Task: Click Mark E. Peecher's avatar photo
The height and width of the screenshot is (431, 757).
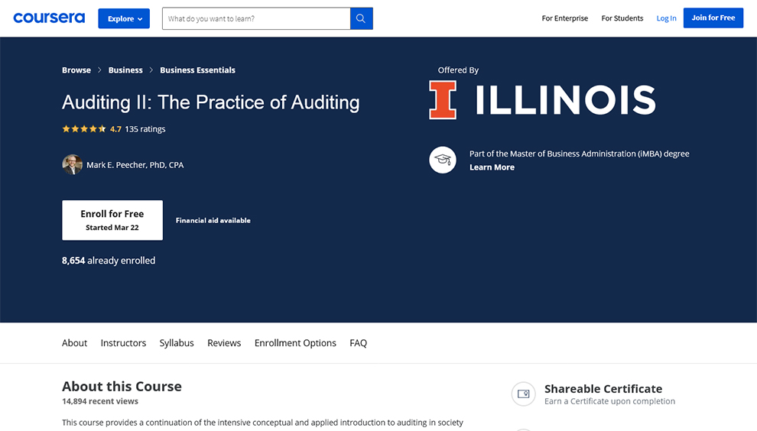Action: pos(72,164)
